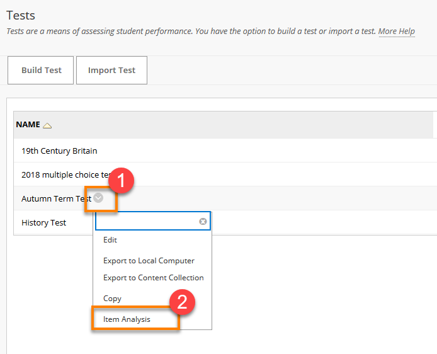Screen dimensions: 437x354
Task: Choose Export to Local Computer
Action: click(149, 261)
